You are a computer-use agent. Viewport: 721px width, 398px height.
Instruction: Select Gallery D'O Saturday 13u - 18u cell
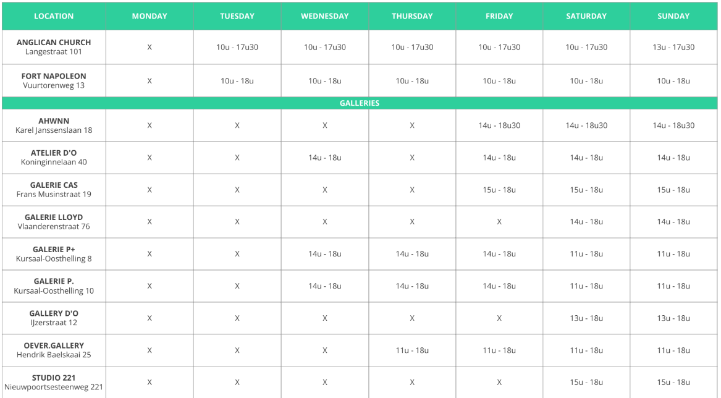[586, 318]
